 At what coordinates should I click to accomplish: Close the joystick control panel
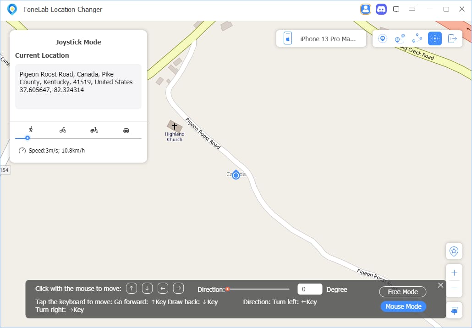[440, 285]
